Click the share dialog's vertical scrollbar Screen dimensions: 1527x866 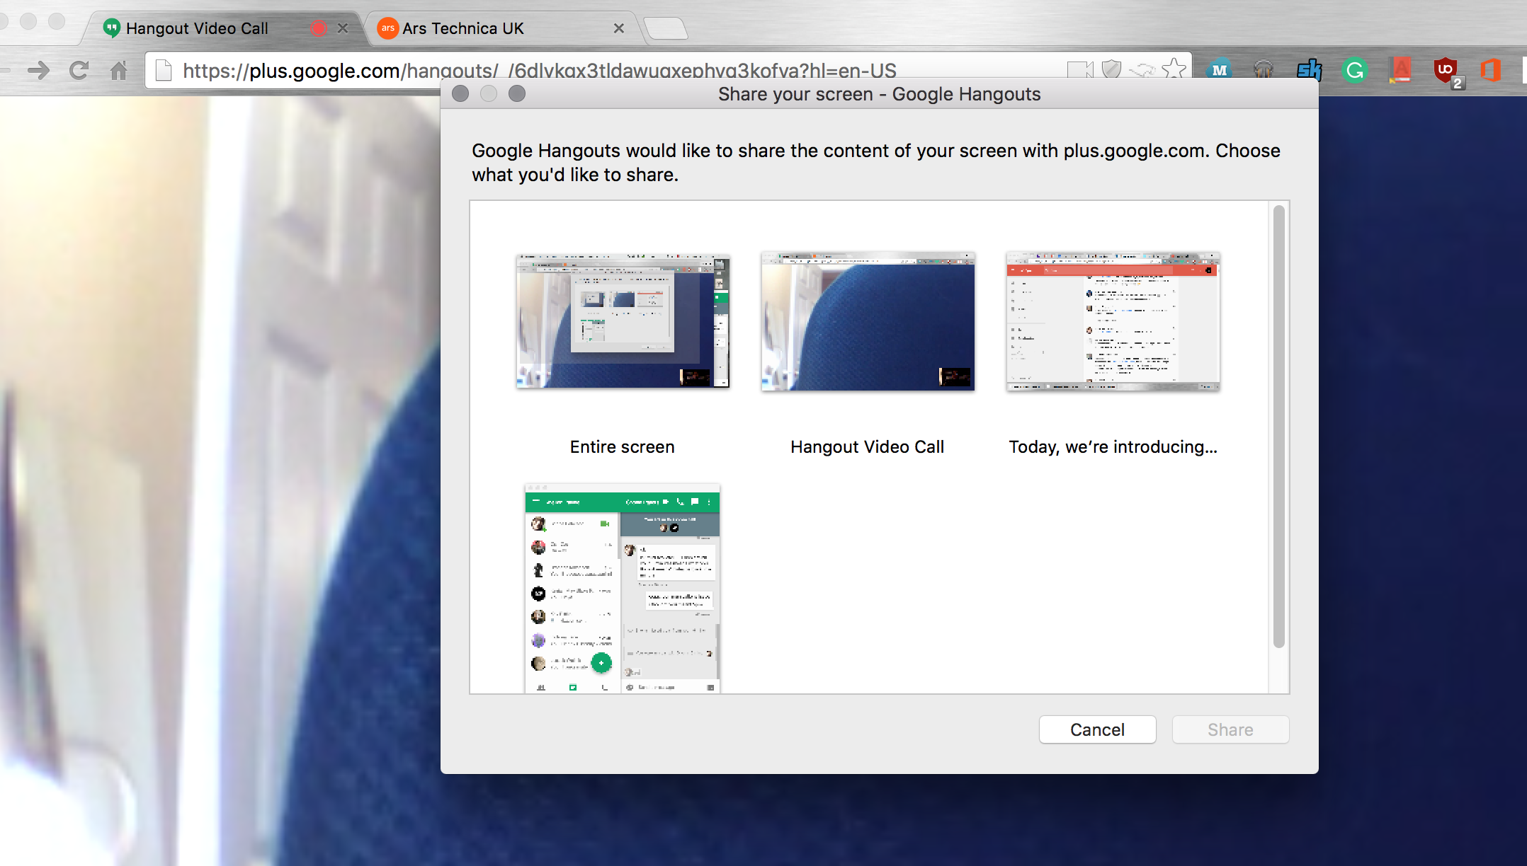1278,426
